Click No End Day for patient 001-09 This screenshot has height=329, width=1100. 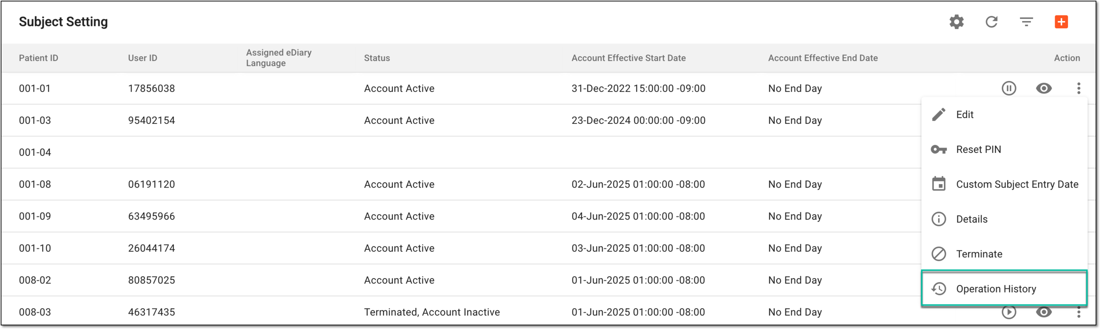coord(795,217)
